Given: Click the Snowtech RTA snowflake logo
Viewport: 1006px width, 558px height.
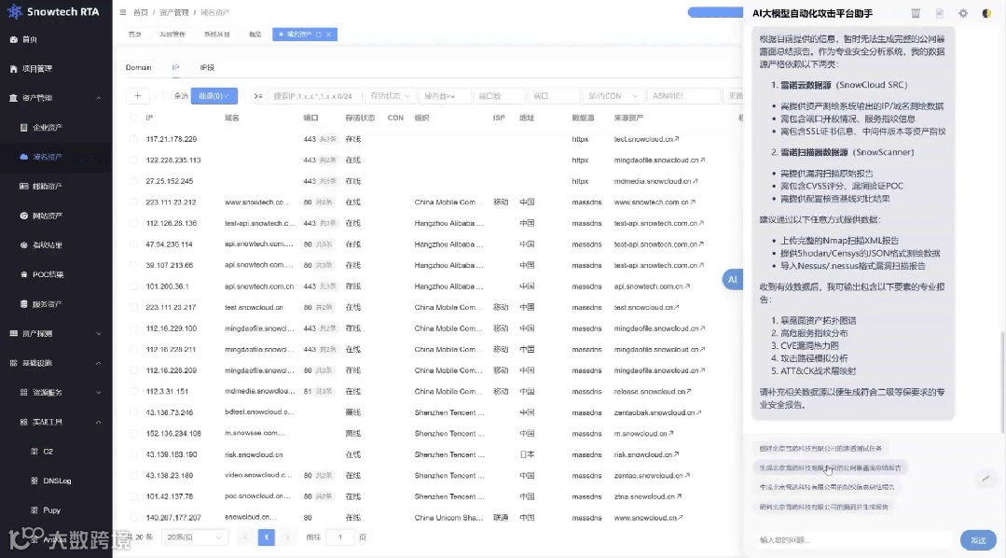Looking at the screenshot, I should [14, 11].
